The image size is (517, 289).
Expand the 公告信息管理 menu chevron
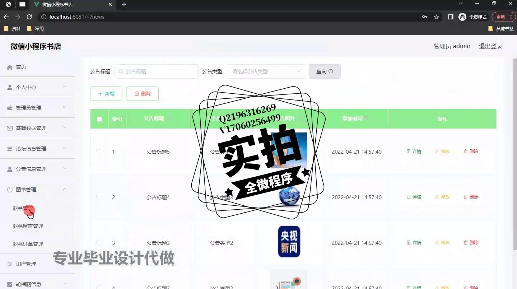65,169
